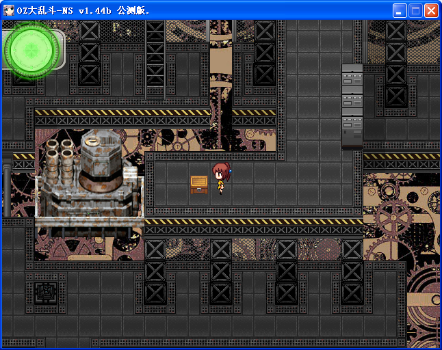442x350 pixels.
Task: Select the red-haired girl character
Action: (222, 178)
